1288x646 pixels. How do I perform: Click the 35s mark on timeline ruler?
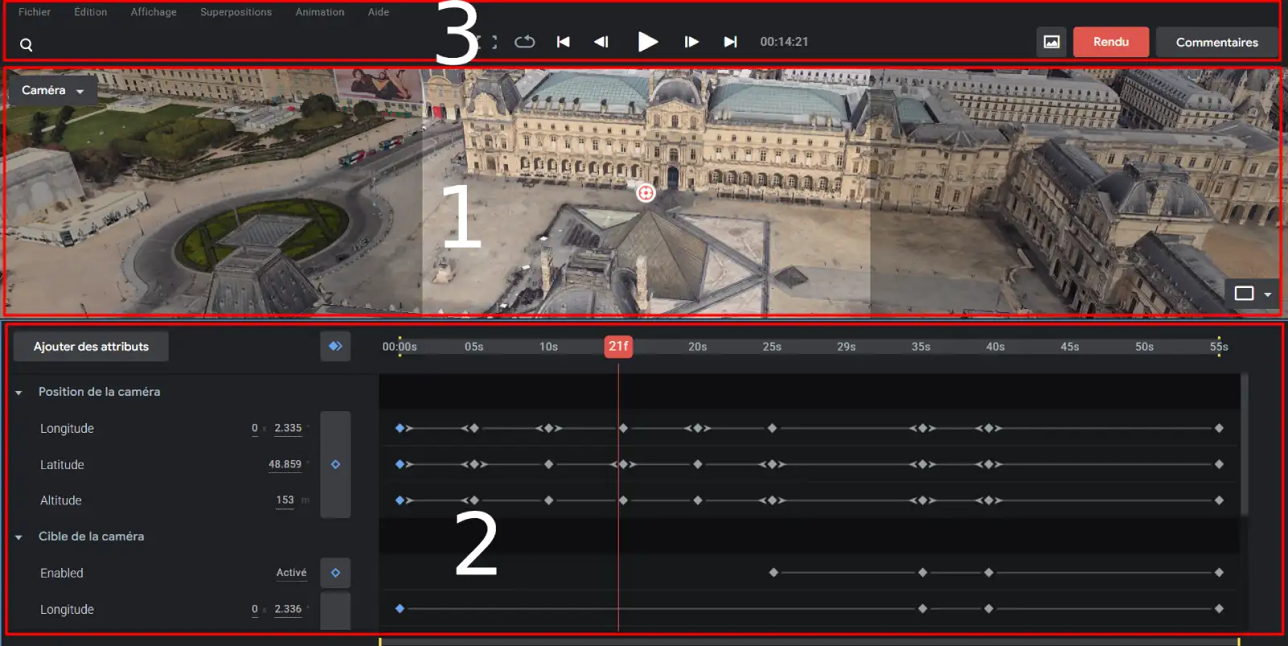pyautogui.click(x=921, y=347)
